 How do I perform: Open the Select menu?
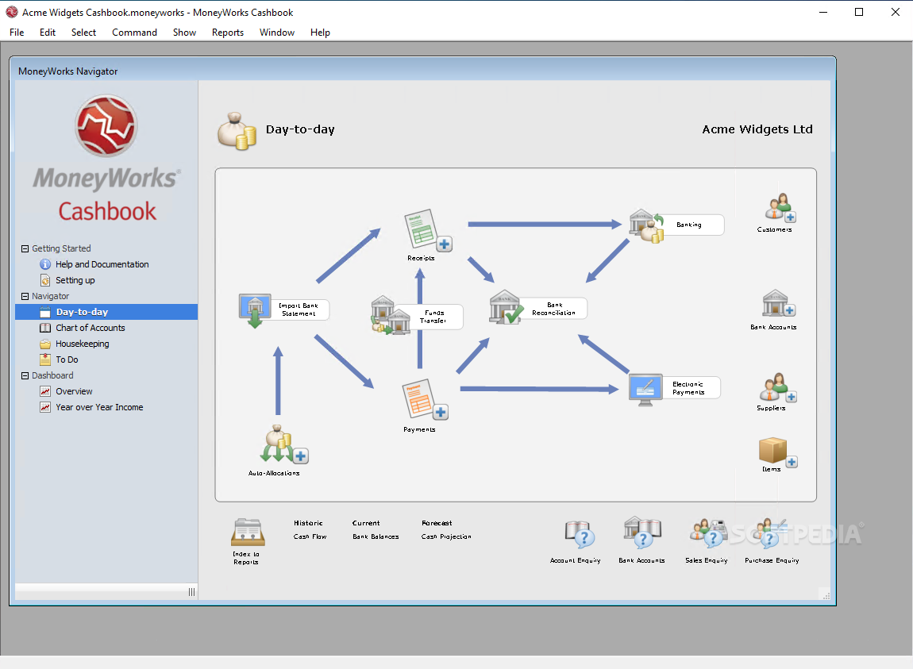[84, 33]
